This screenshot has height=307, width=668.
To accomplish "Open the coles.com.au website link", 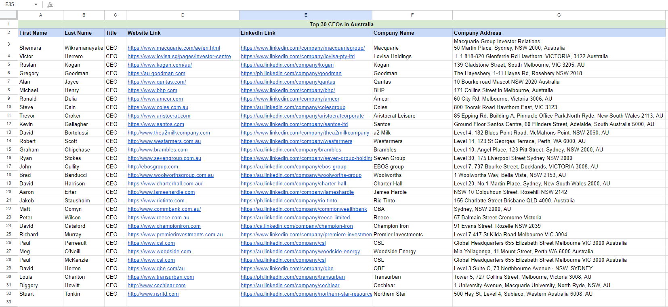I will 158,107.
